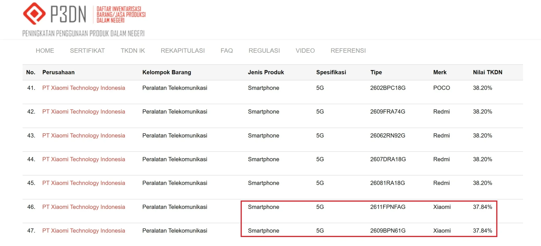Click Xiaomi brand cell in row 47
The height and width of the screenshot is (246, 541).
tap(442, 231)
